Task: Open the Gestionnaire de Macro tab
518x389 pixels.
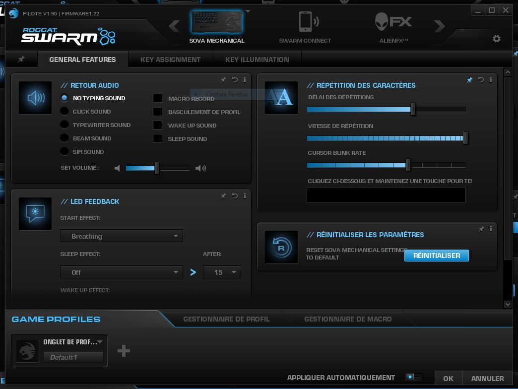Action: coord(347,319)
